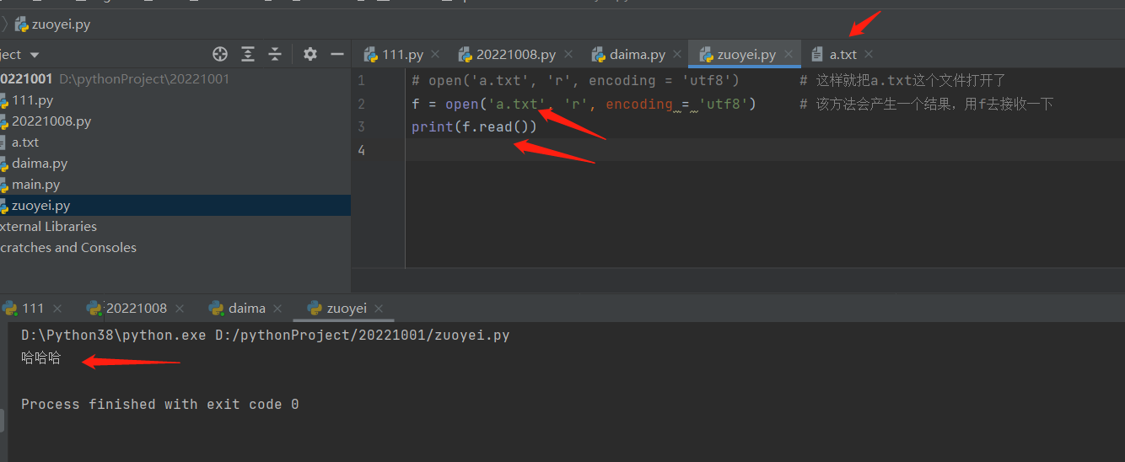Click the Chinese comment on line 2
Image resolution: width=1125 pixels, height=462 pixels.
[x=927, y=104]
